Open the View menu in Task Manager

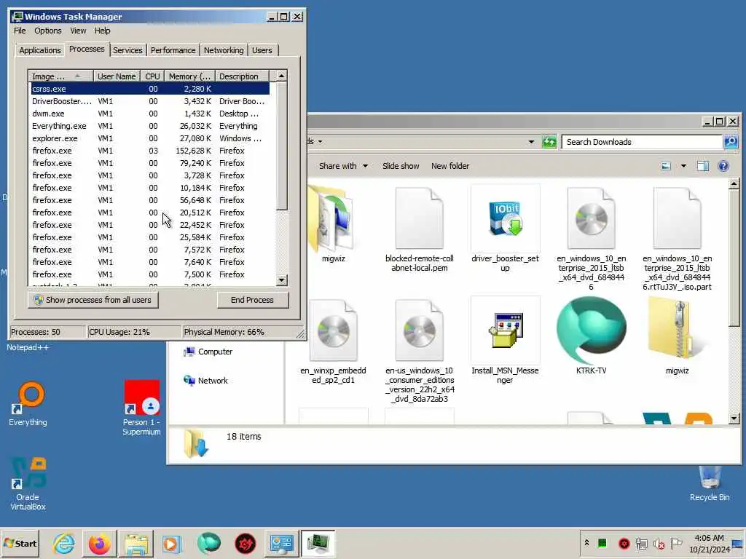click(78, 31)
